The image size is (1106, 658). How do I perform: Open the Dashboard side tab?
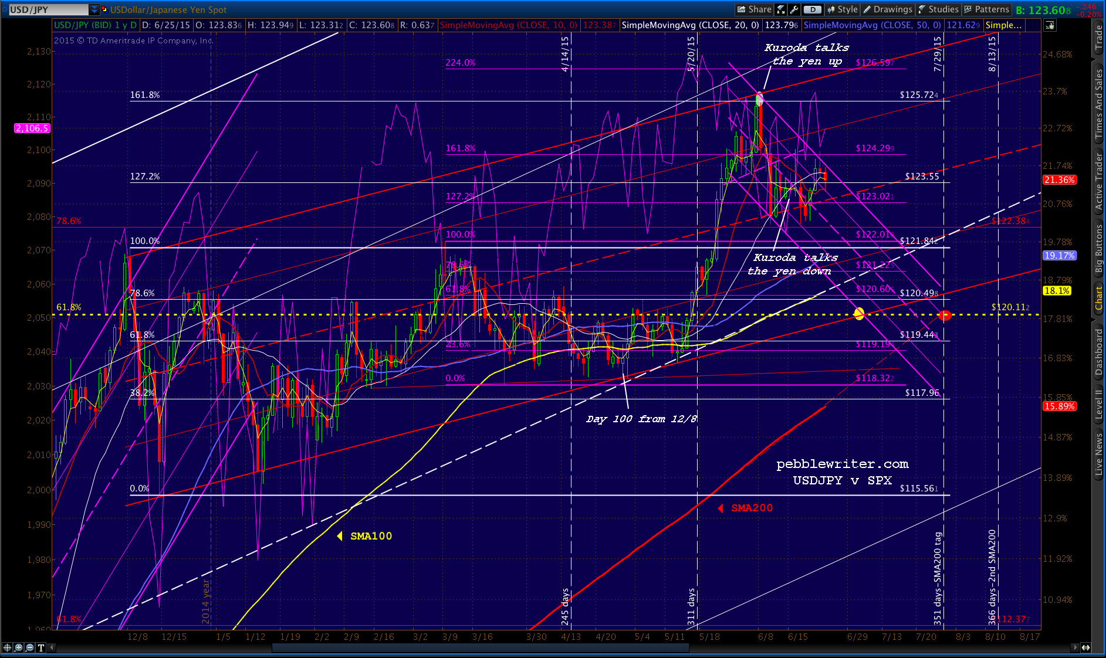pyautogui.click(x=1098, y=352)
